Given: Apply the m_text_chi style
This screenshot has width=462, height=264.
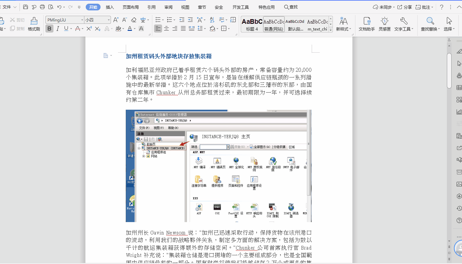Looking at the screenshot, I should (x=317, y=24).
